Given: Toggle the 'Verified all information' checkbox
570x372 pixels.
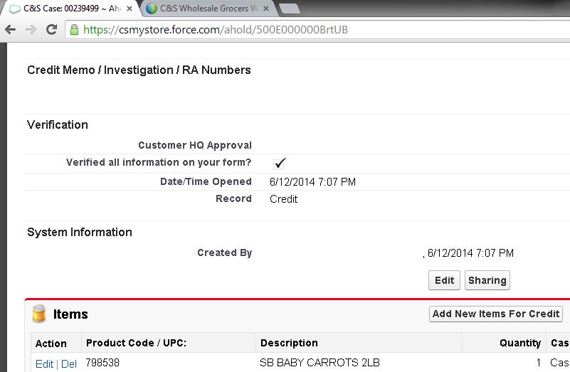Looking at the screenshot, I should click(280, 163).
